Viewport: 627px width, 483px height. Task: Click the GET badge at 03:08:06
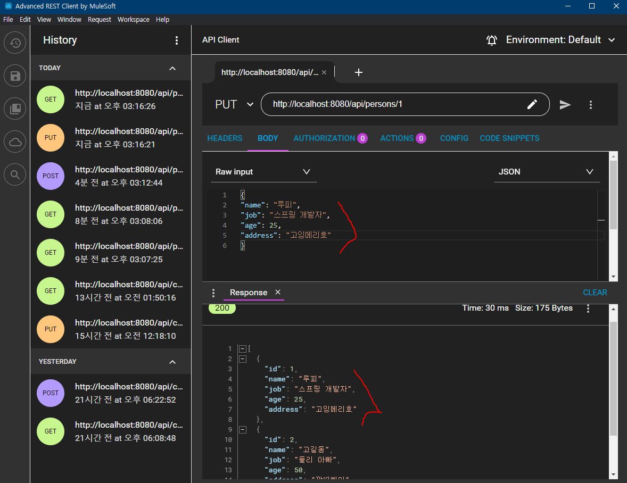(51, 214)
